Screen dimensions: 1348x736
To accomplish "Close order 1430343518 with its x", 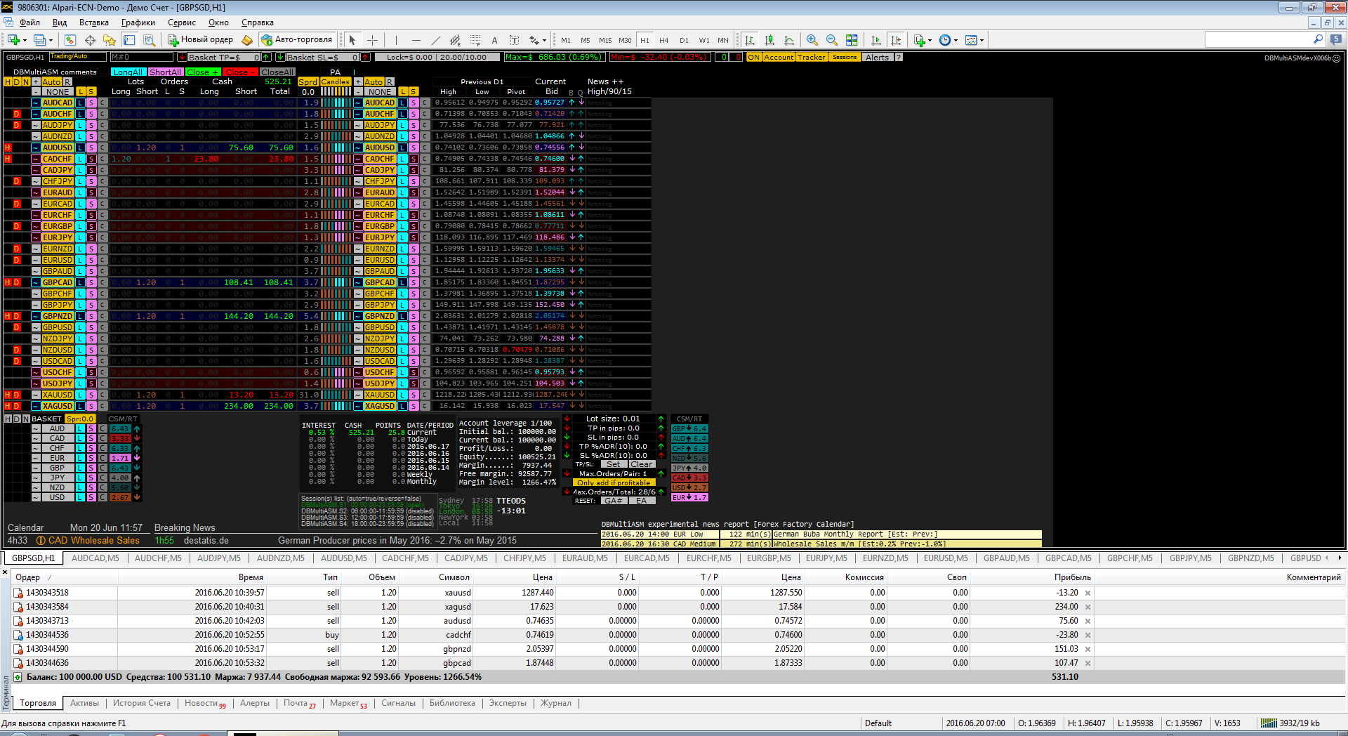I will [1088, 593].
